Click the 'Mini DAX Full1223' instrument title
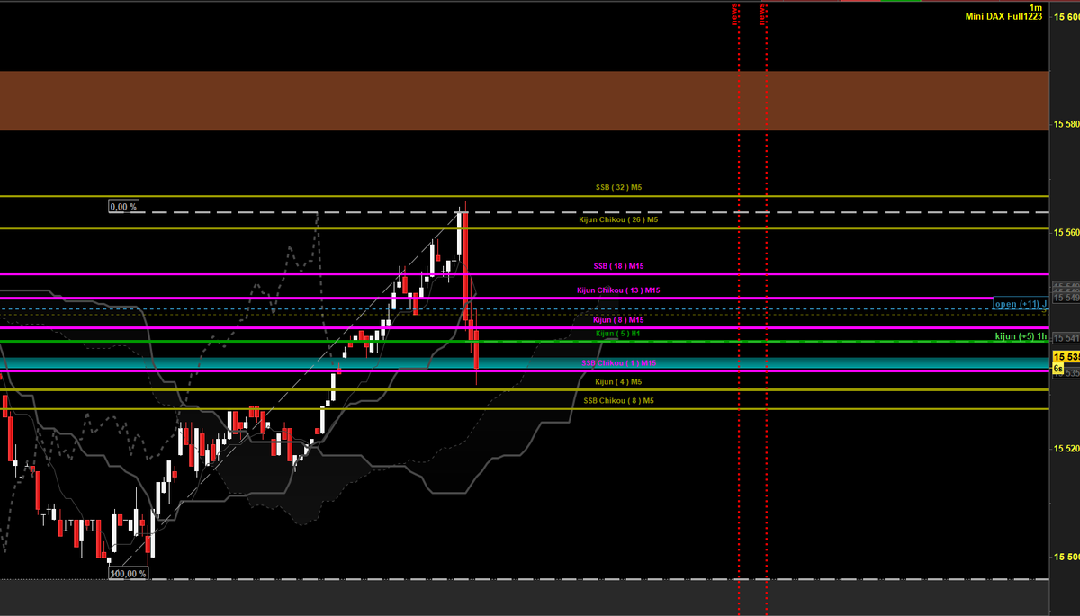The image size is (1080, 616). click(x=1003, y=17)
